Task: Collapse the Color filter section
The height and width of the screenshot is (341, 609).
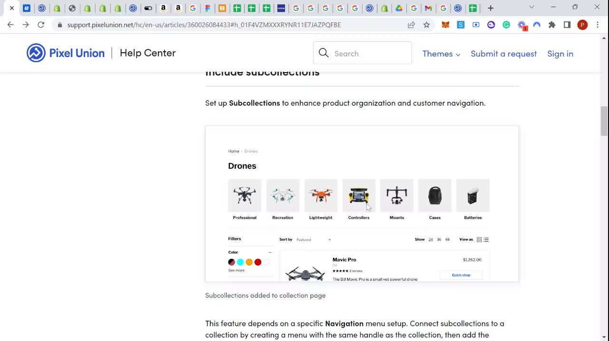Action: [270, 252]
